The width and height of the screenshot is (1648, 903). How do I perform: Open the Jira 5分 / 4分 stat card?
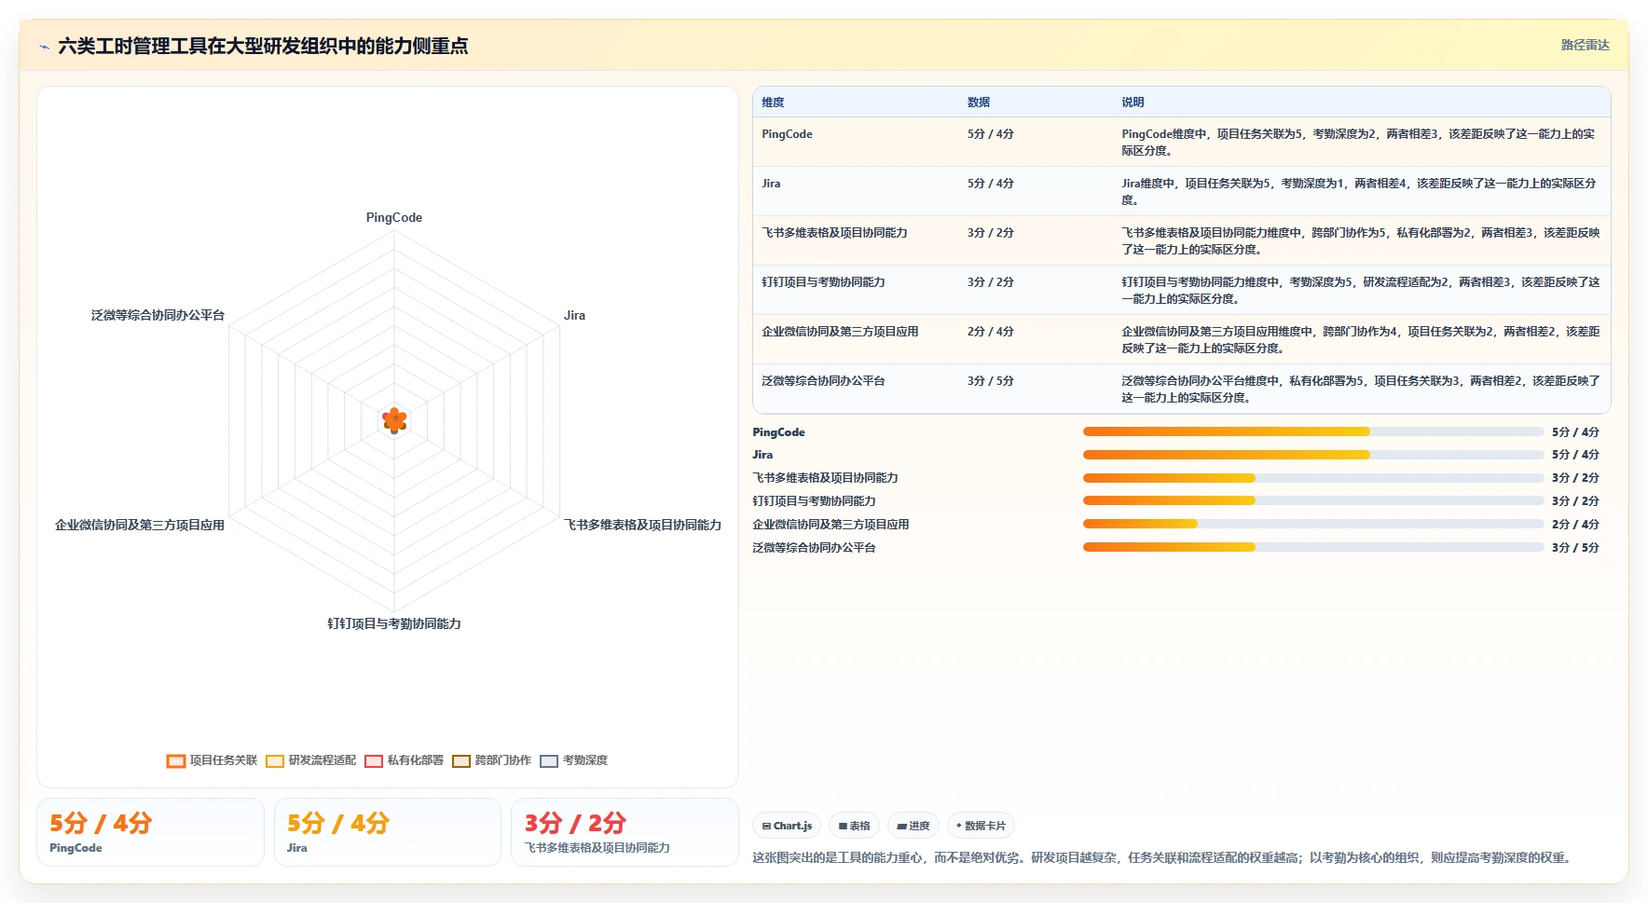(x=387, y=832)
